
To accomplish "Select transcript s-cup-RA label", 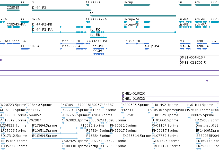I will tap(132, 19).
